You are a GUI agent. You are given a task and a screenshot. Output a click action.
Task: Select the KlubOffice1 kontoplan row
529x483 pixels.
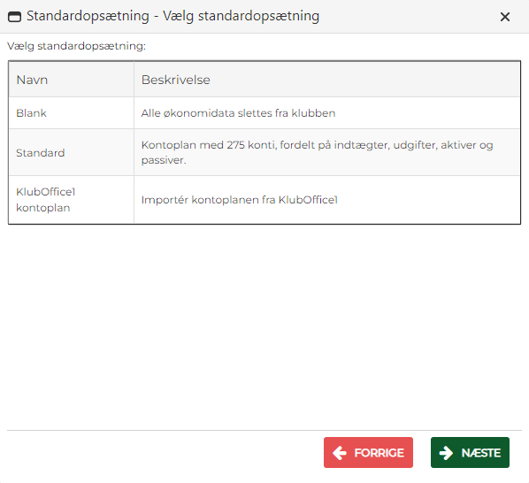(264, 200)
